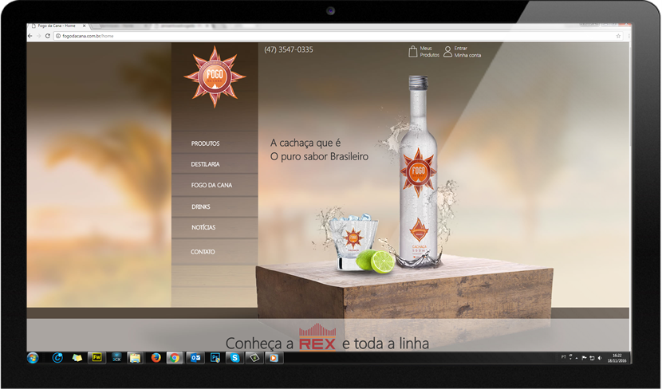662x389 pixels.
Task: Click the glass with ice image
Action: [x=353, y=242]
